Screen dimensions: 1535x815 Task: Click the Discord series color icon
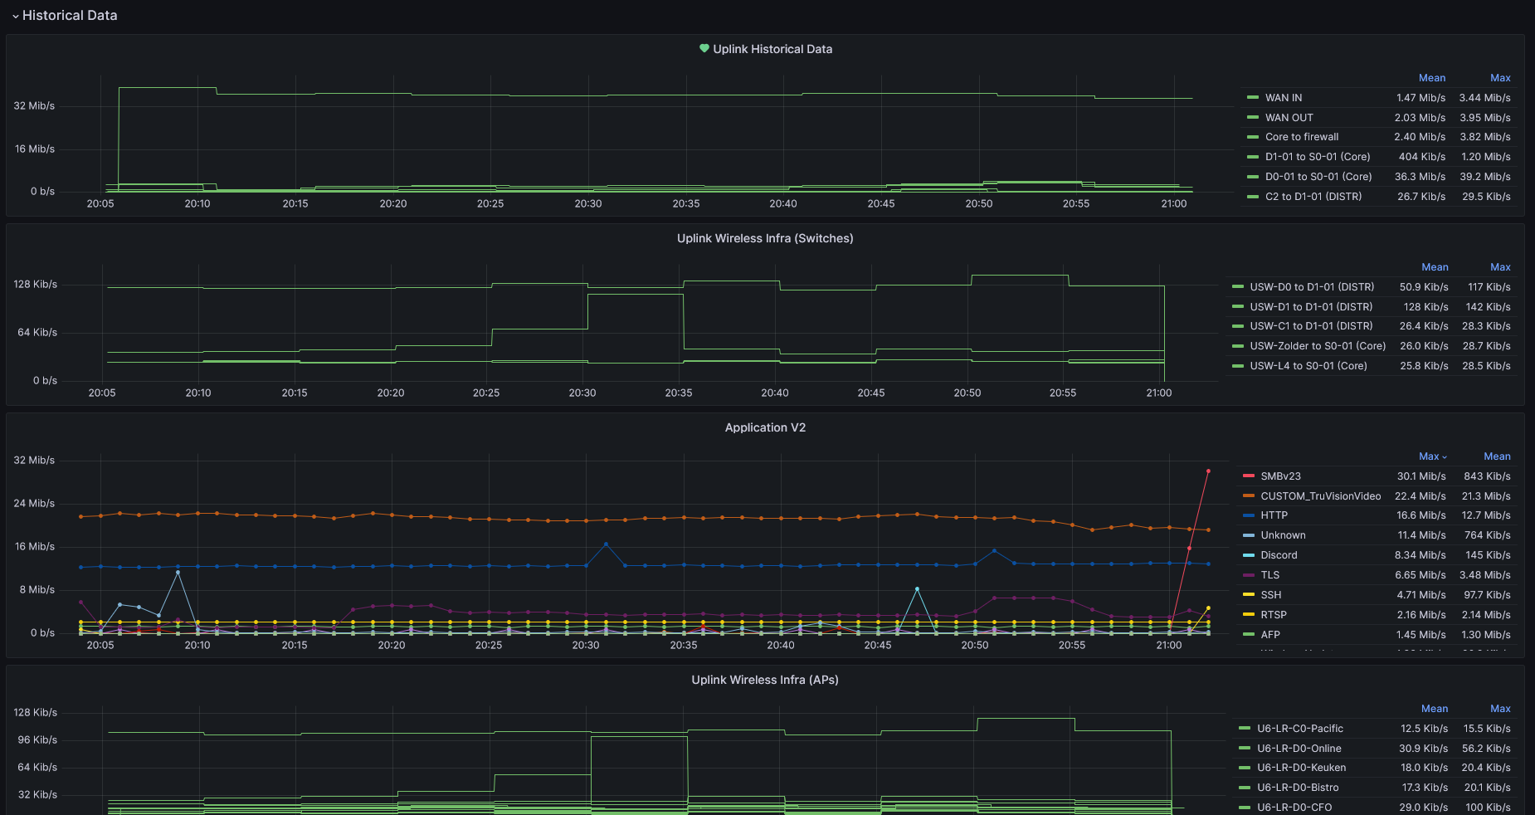(x=1248, y=554)
